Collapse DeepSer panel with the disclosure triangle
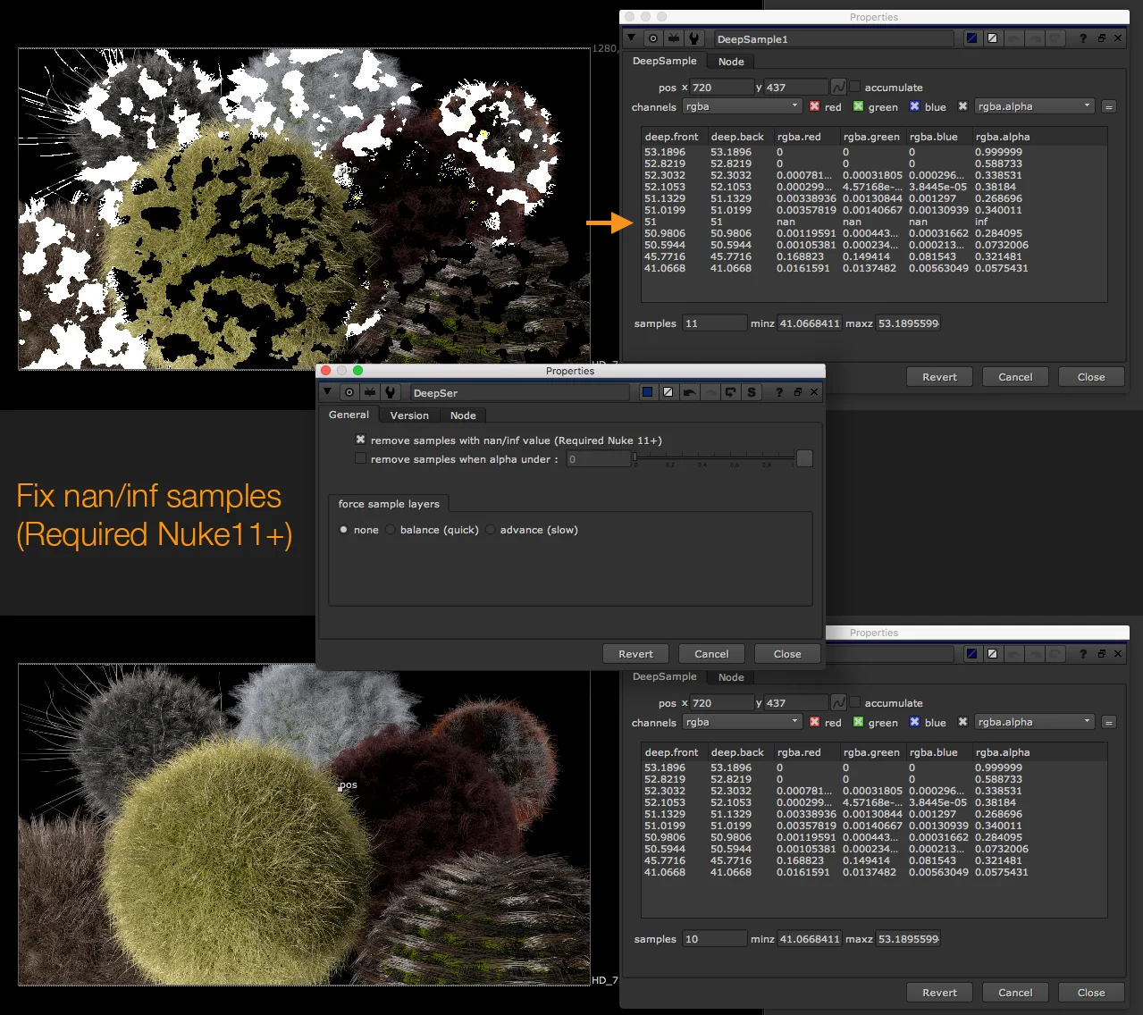The width and height of the screenshot is (1143, 1015). pos(327,392)
